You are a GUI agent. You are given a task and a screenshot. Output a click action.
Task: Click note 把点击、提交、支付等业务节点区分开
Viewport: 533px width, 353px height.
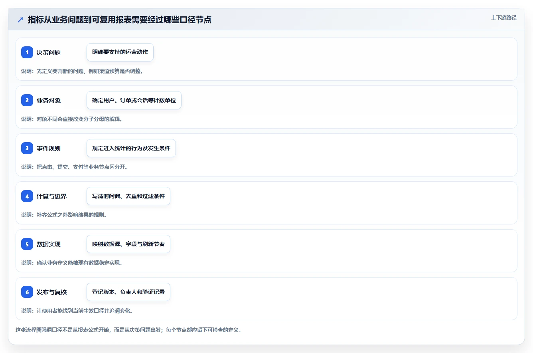tap(74, 167)
